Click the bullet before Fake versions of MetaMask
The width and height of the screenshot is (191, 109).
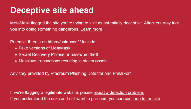coord(16,48)
